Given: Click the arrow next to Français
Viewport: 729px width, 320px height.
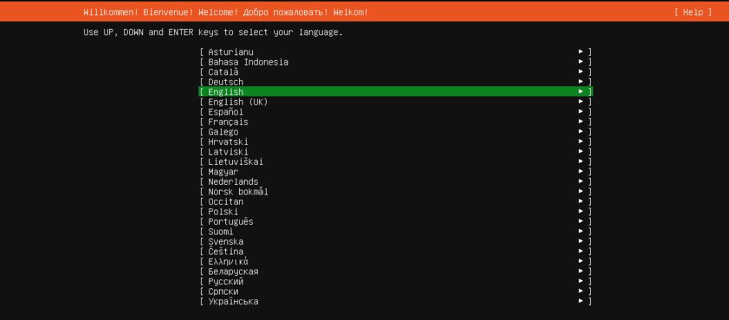Looking at the screenshot, I should point(581,122).
